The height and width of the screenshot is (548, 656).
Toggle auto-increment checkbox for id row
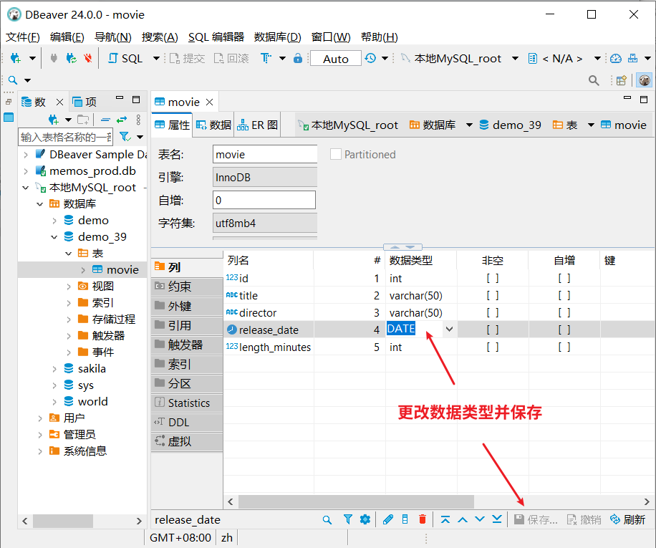click(x=564, y=278)
